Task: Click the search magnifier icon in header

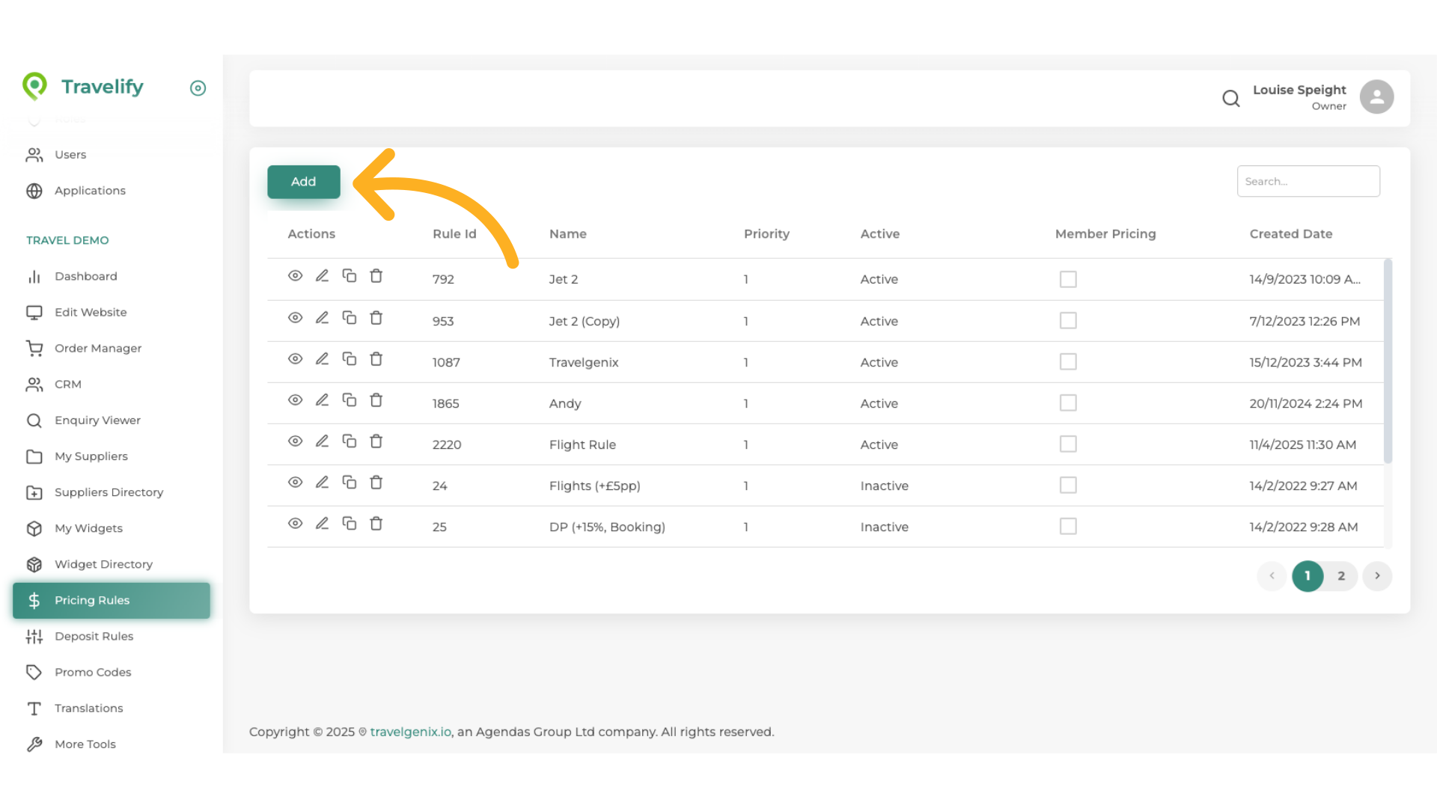Action: point(1230,98)
